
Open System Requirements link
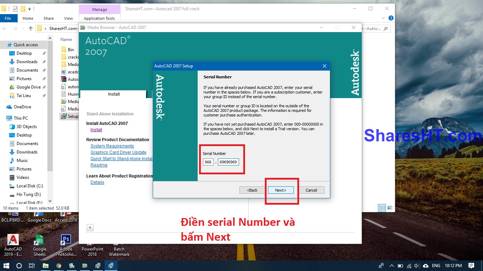[x=112, y=146]
